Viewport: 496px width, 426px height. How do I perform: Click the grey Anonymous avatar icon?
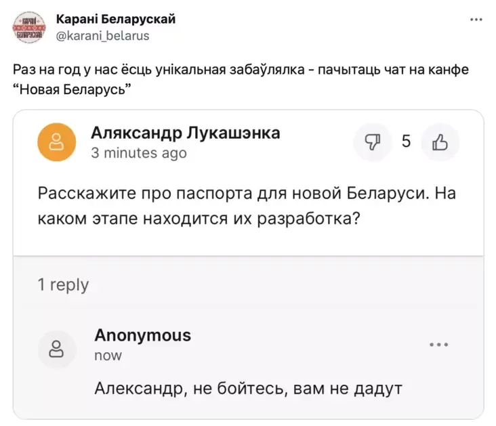[57, 349]
